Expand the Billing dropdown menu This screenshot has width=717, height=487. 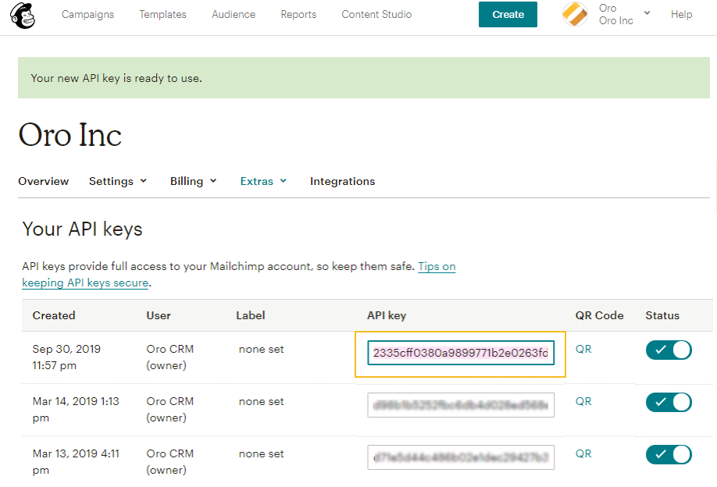pyautogui.click(x=193, y=181)
